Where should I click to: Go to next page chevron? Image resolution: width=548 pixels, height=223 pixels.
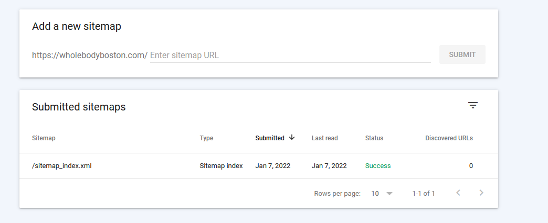coord(481,193)
